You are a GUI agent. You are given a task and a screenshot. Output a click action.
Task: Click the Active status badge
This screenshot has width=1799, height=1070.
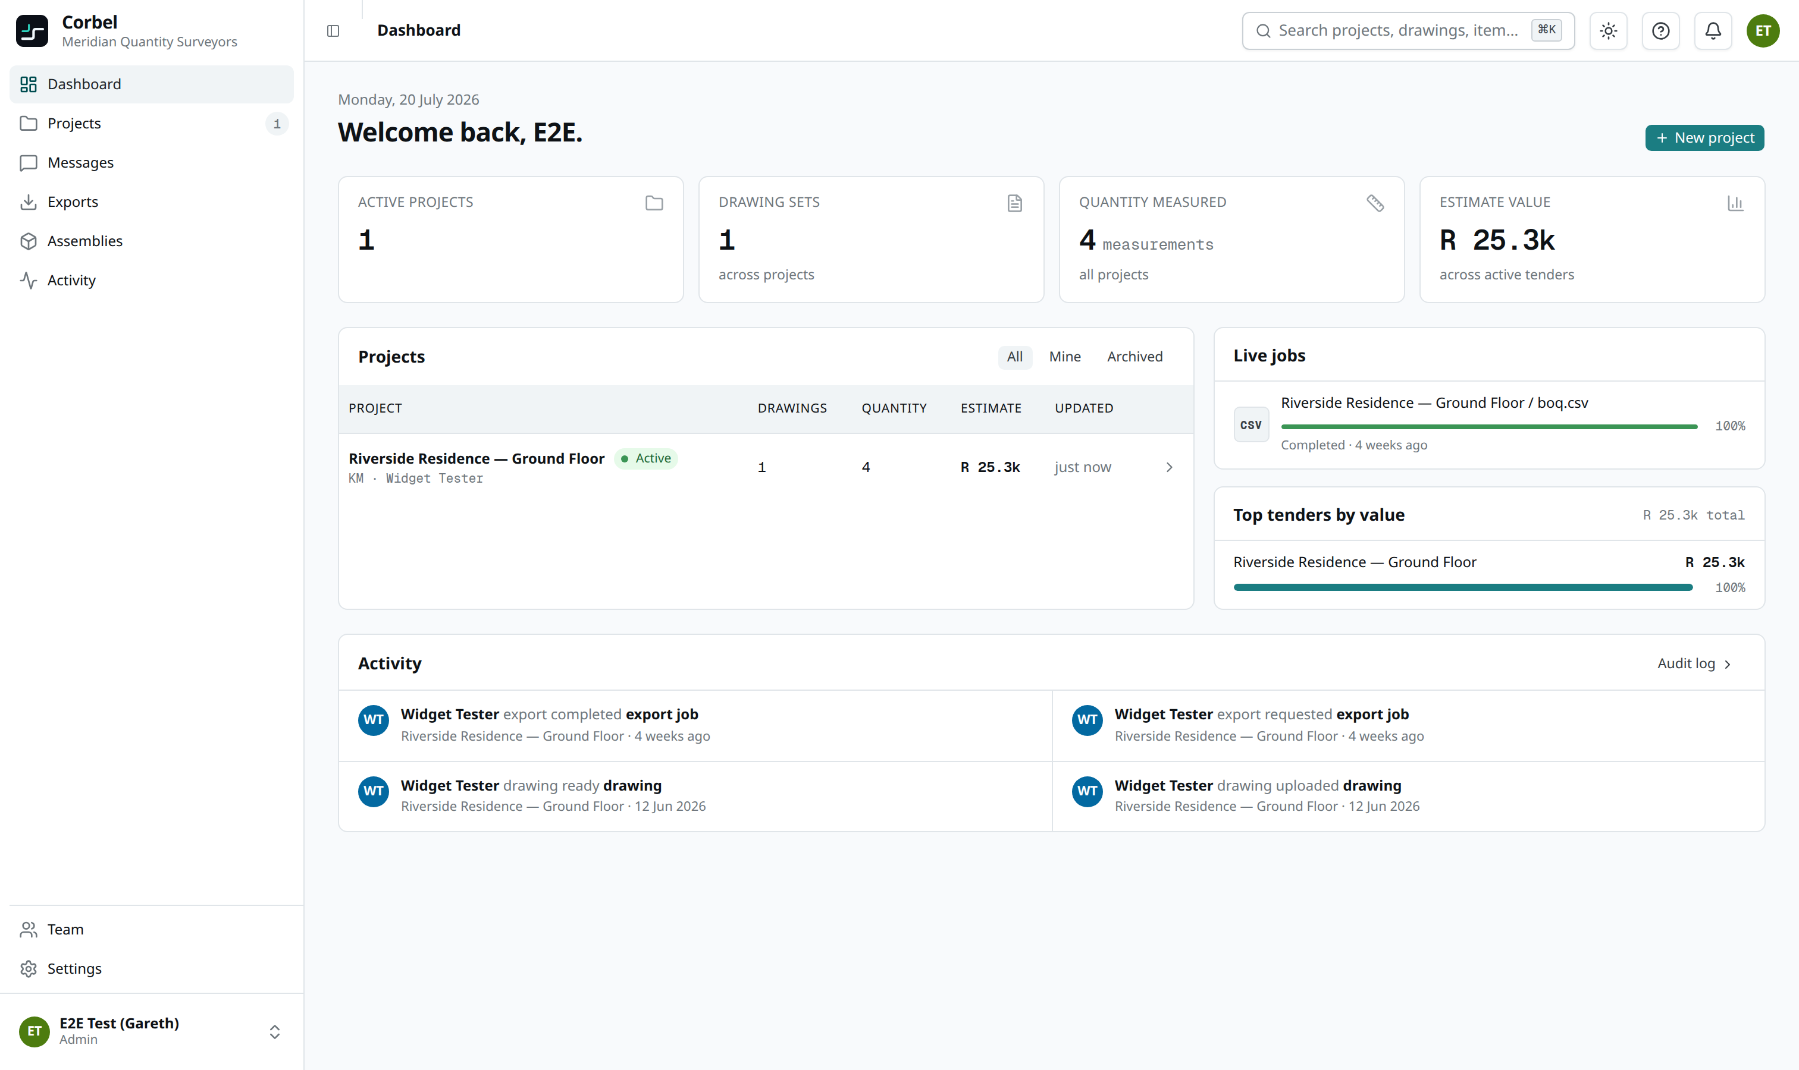tap(646, 458)
